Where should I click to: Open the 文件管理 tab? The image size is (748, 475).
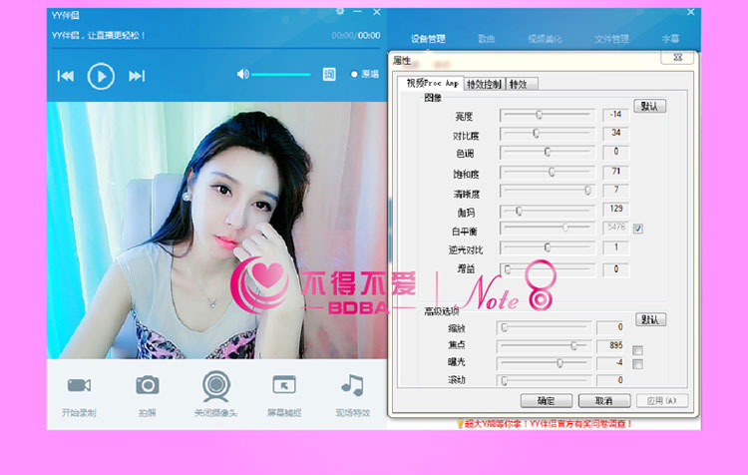tap(611, 39)
